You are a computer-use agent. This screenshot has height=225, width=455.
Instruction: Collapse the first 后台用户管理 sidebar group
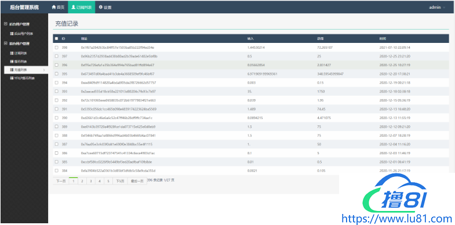(x=6, y=24)
